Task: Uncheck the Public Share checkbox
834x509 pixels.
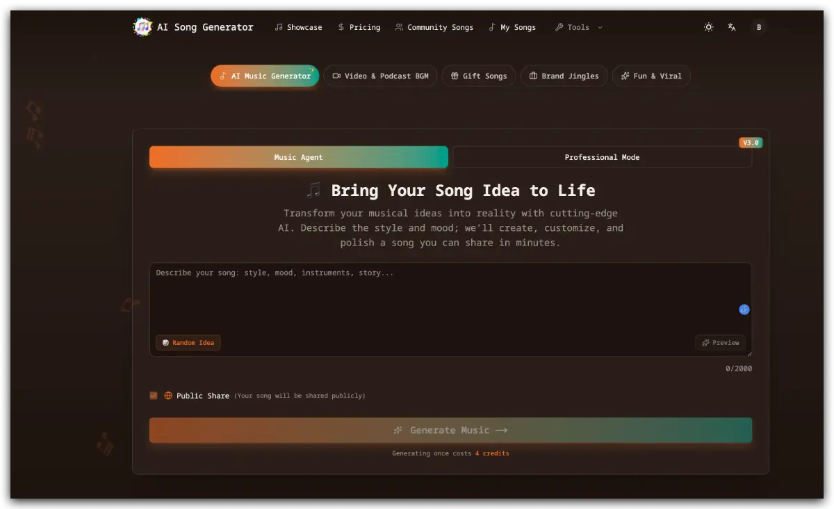Action: point(153,395)
